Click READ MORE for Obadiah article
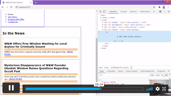 point(16,79)
